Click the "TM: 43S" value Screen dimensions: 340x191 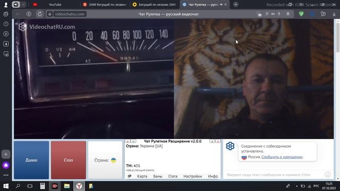coord(133,166)
